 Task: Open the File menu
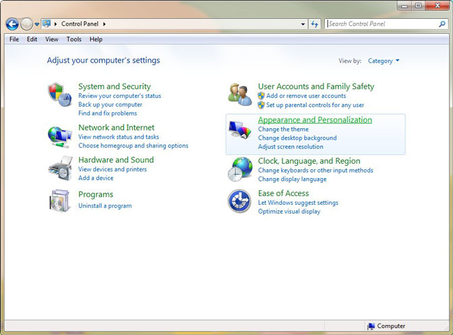(x=14, y=39)
